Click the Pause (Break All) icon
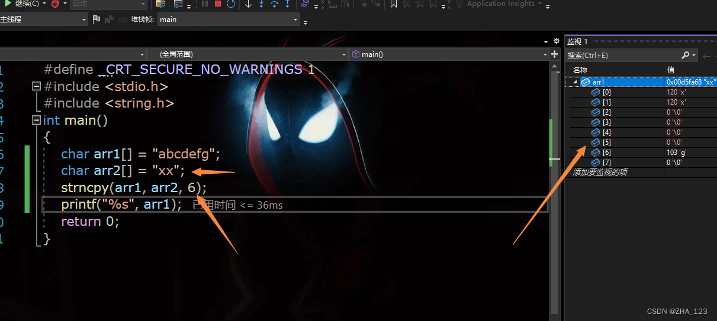 coord(205,4)
